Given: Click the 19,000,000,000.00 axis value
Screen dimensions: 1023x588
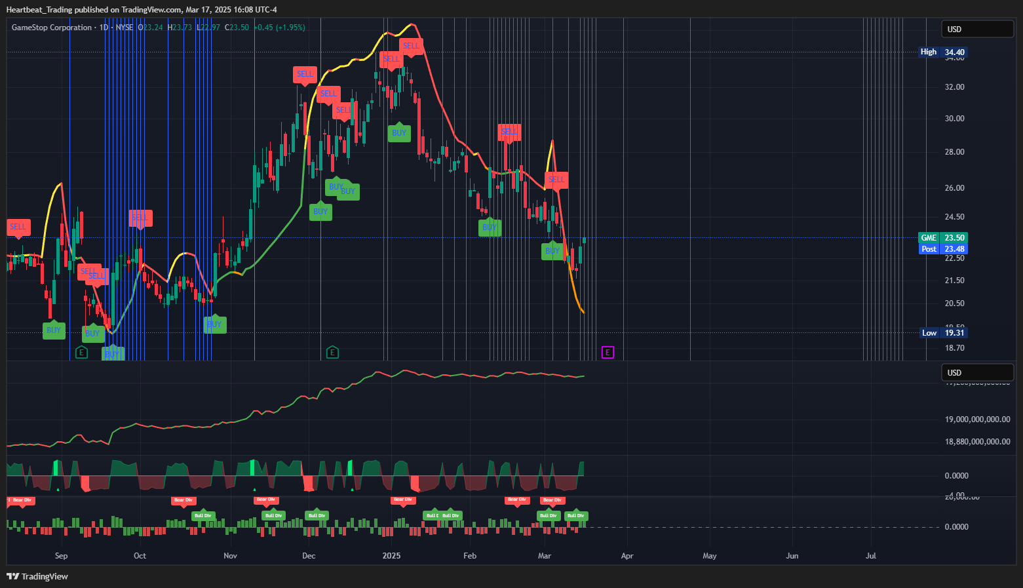Looking at the screenshot, I should 977,420.
